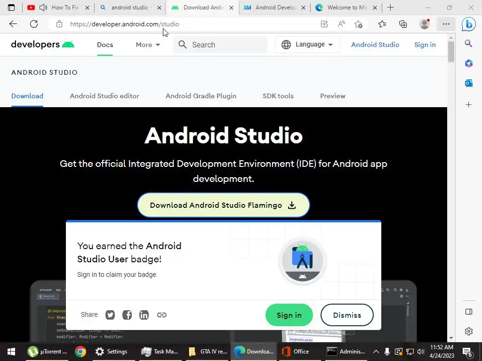
Task: Open the Bing chat sidebar icon
Action: coord(468,24)
